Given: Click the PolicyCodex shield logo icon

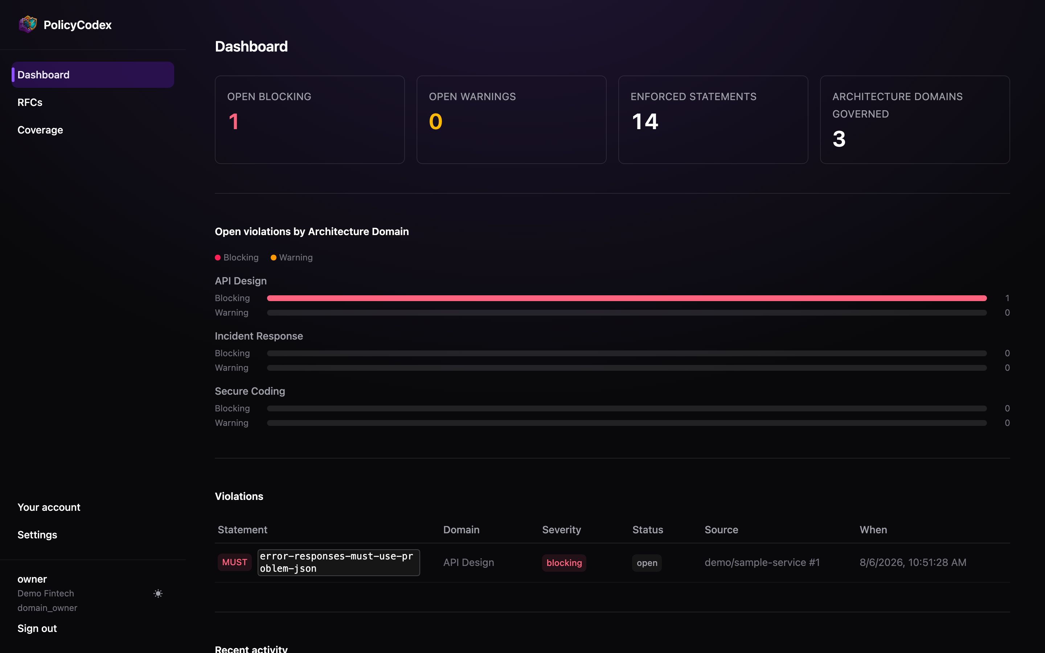Looking at the screenshot, I should pos(28,25).
